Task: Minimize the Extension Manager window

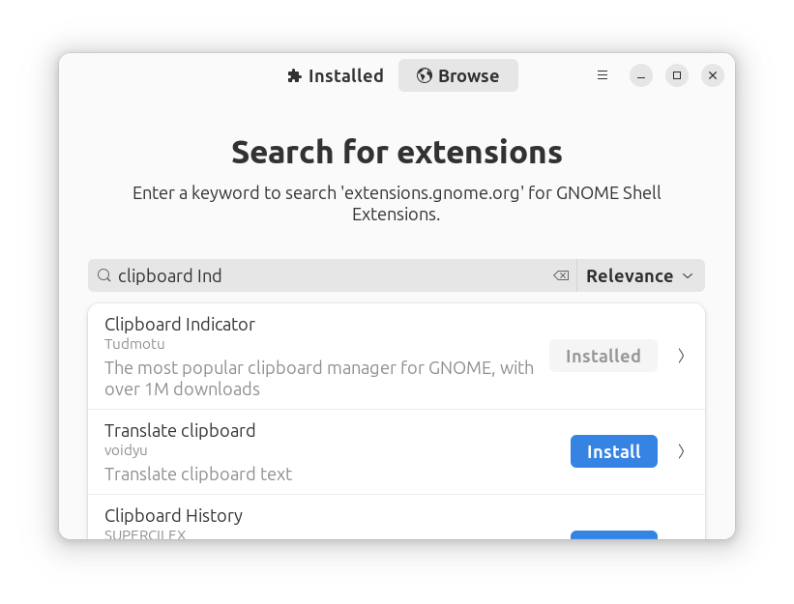Action: 641,75
